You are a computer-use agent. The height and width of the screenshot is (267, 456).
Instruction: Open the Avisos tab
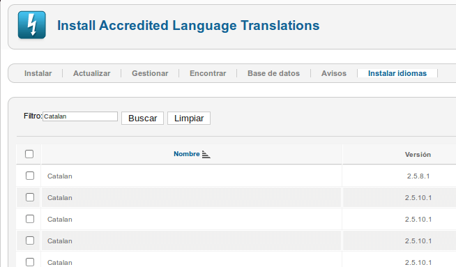click(334, 73)
